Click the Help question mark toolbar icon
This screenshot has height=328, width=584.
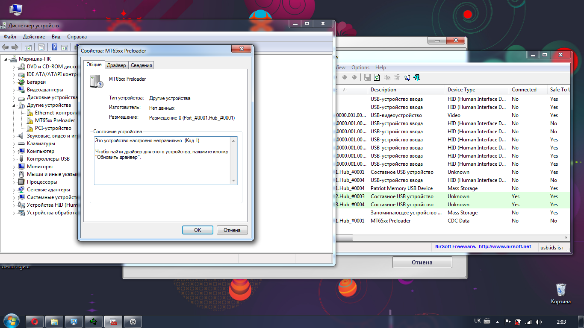click(55, 47)
